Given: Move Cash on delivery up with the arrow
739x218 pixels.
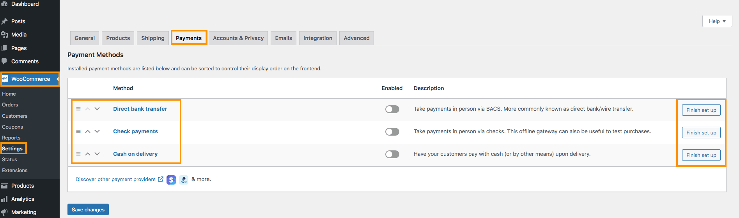Looking at the screenshot, I should [88, 154].
